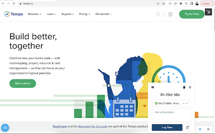The width and height of the screenshot is (215, 134).
Task: Click the 0h 29m 56s timer display
Action: coord(170,95)
